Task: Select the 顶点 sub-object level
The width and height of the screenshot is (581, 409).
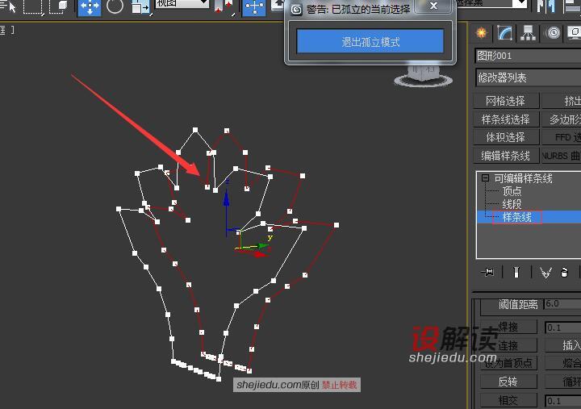Action: point(512,191)
